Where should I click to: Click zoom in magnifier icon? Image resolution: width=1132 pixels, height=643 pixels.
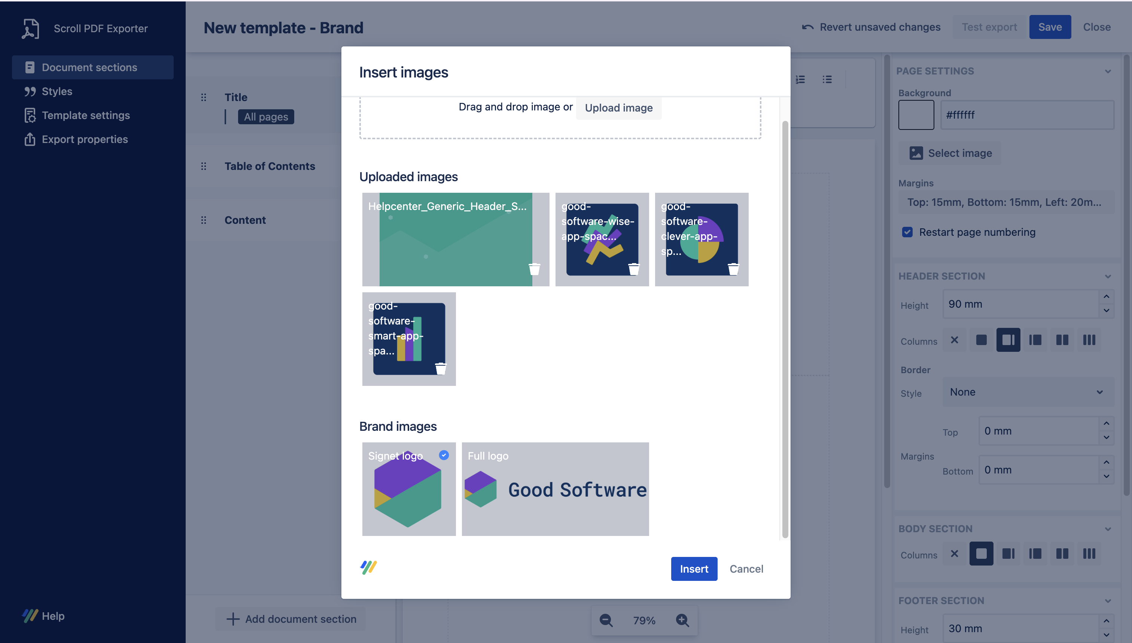pyautogui.click(x=682, y=620)
